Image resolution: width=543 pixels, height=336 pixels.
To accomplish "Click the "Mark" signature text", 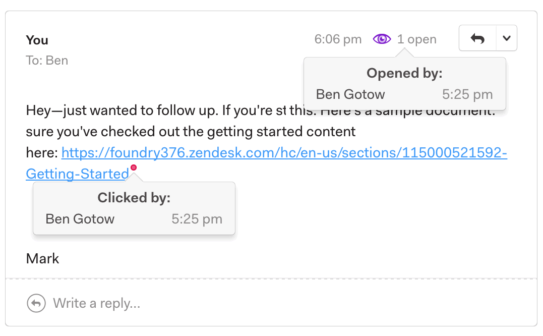I will (x=43, y=259).
